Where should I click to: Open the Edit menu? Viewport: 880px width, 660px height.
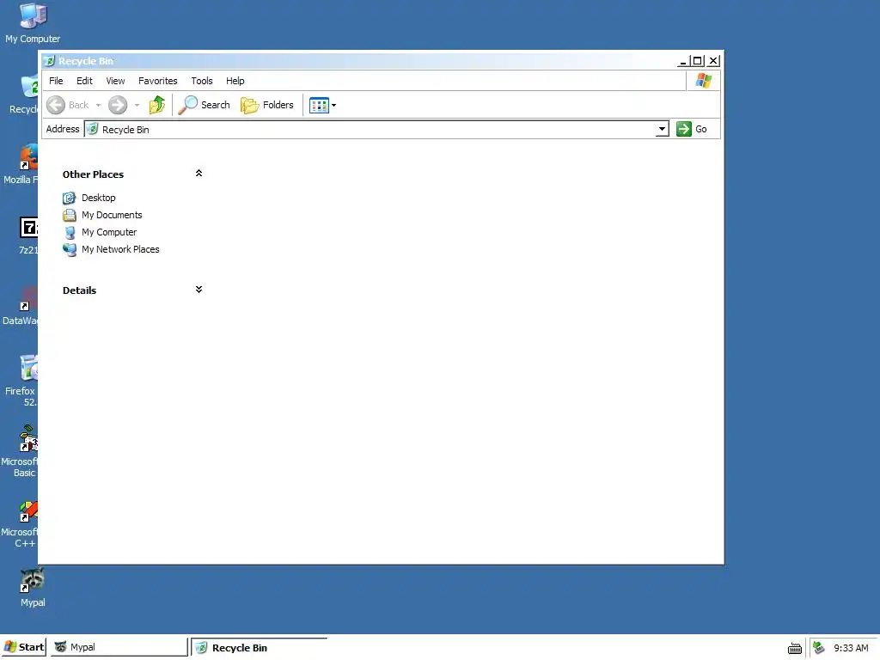click(x=84, y=81)
